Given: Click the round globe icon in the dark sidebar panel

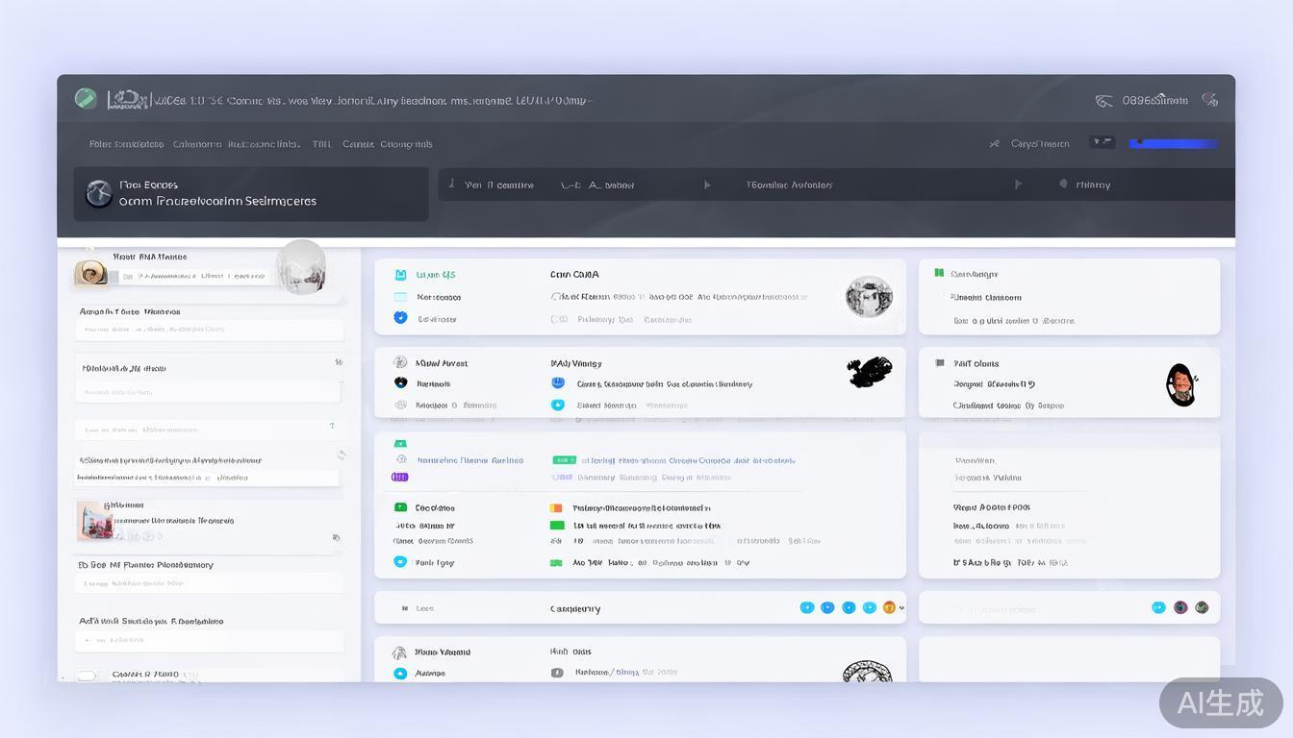Looking at the screenshot, I should [x=98, y=193].
